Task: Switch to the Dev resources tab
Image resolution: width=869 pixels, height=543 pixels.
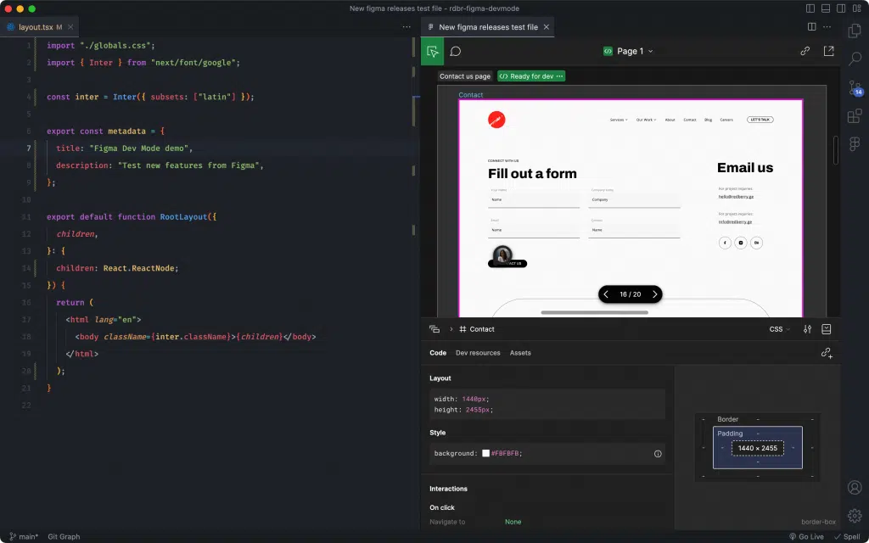Action: (478, 353)
